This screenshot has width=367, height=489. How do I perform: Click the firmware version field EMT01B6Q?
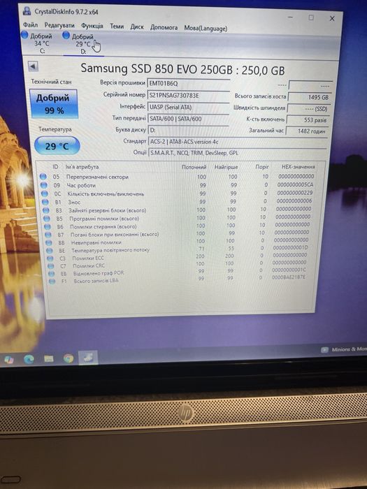(x=189, y=83)
